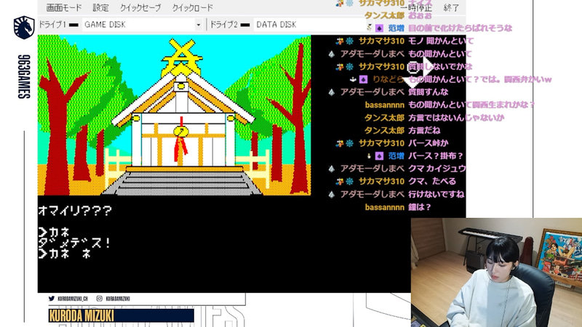582x327 pixels.
Task: Click username りなどら in chat
Action: [388, 79]
